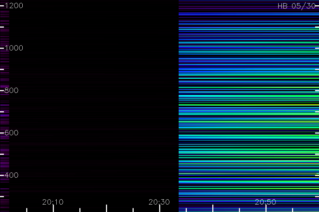Viewport: 319px width, 212px height.
Task: Click the 800 frequency axis label
Action: pos(11,90)
